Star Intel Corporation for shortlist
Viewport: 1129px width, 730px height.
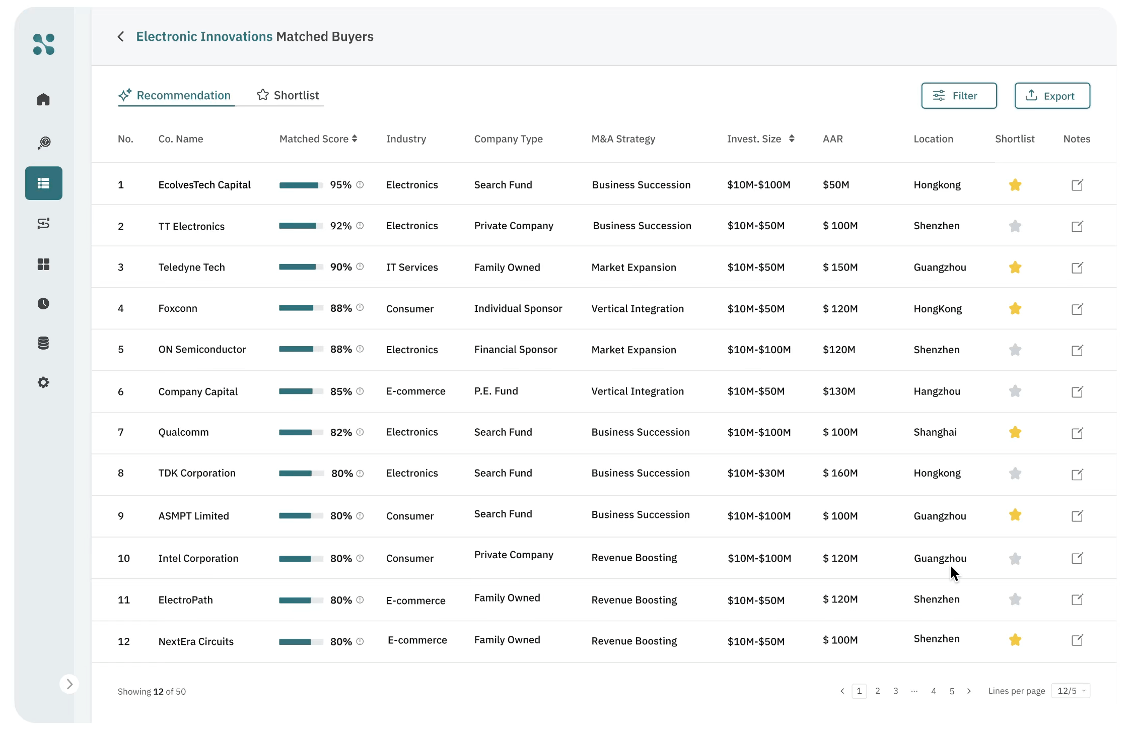point(1015,558)
